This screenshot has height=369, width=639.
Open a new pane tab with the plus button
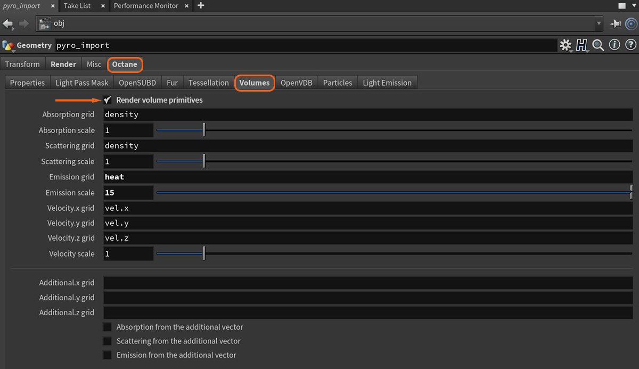[200, 6]
